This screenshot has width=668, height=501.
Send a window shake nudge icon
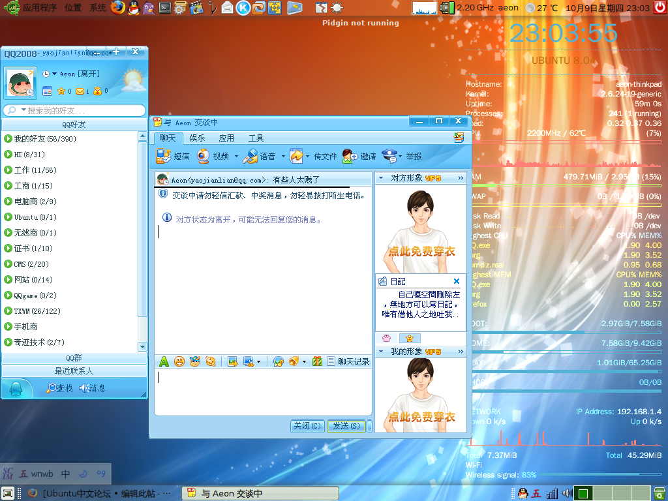click(x=211, y=361)
